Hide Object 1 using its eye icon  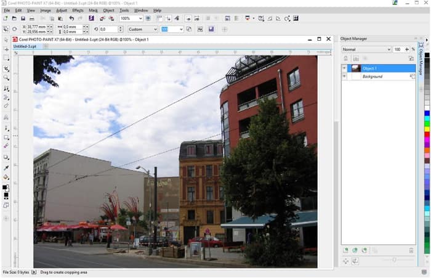(x=344, y=68)
